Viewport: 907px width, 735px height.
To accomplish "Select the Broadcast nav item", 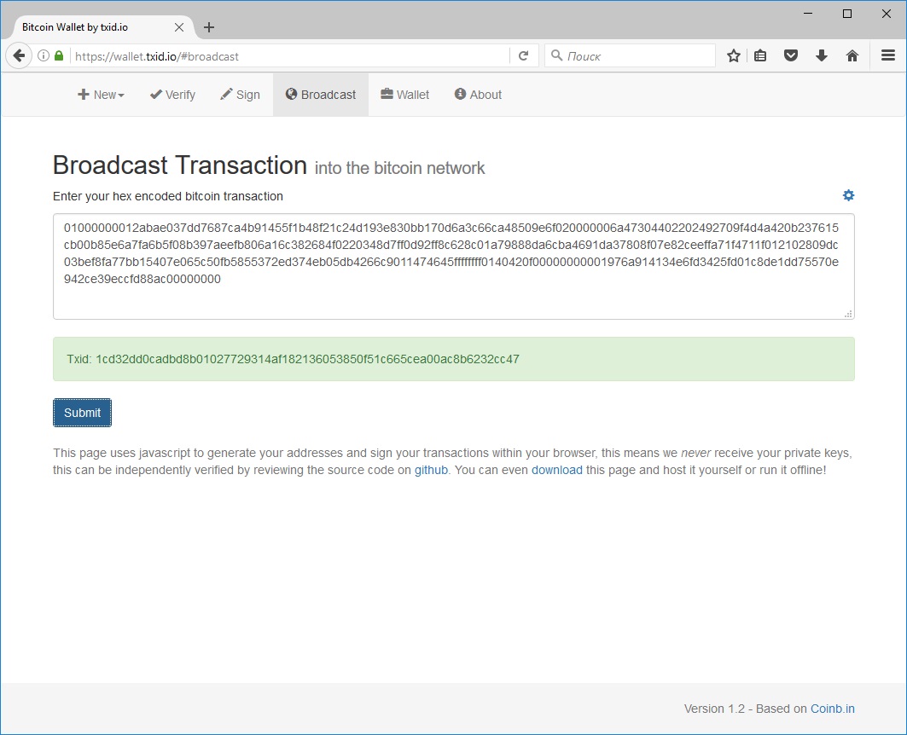I will pyautogui.click(x=321, y=95).
